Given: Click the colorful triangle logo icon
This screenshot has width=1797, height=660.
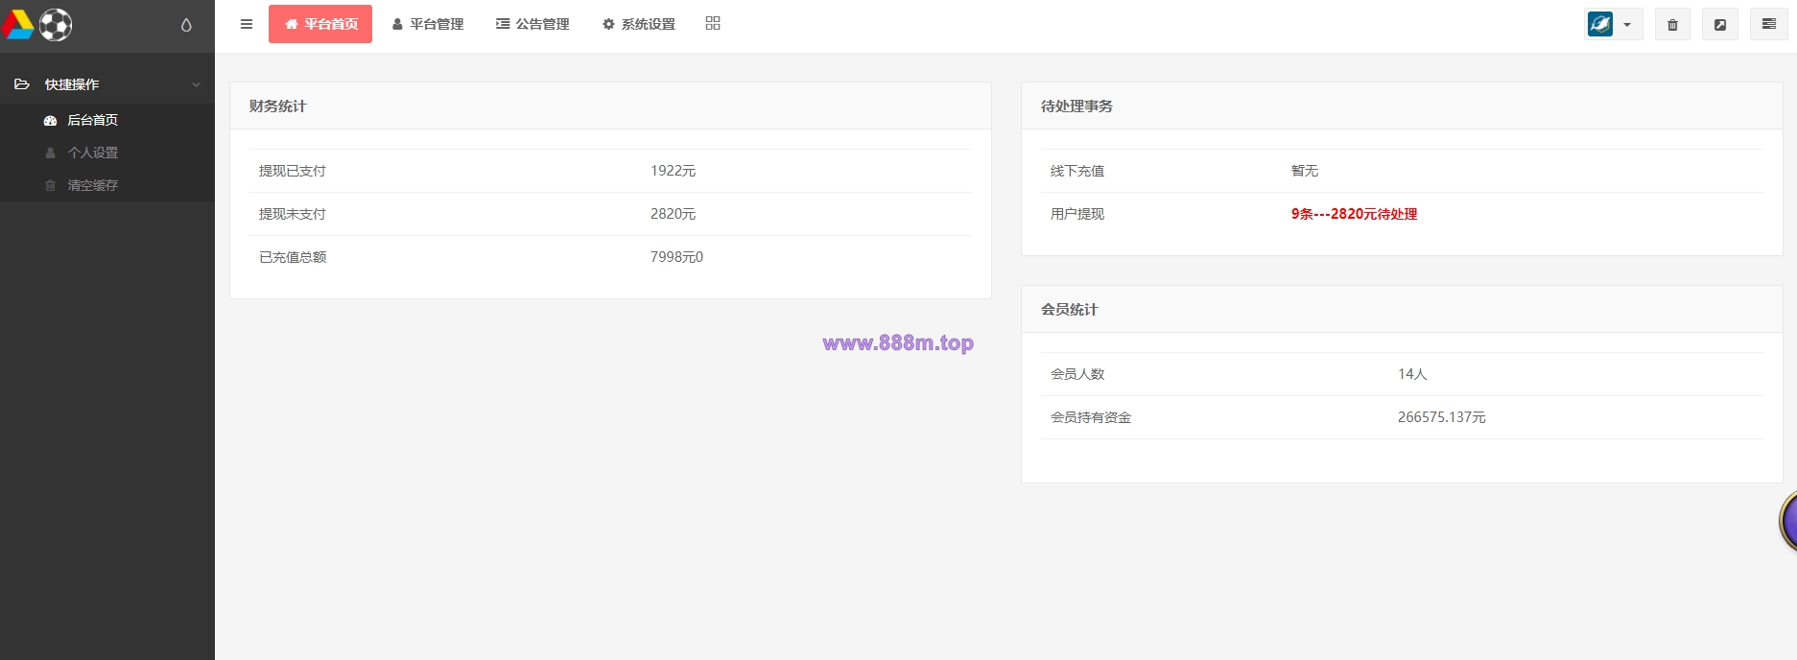Looking at the screenshot, I should click(17, 25).
